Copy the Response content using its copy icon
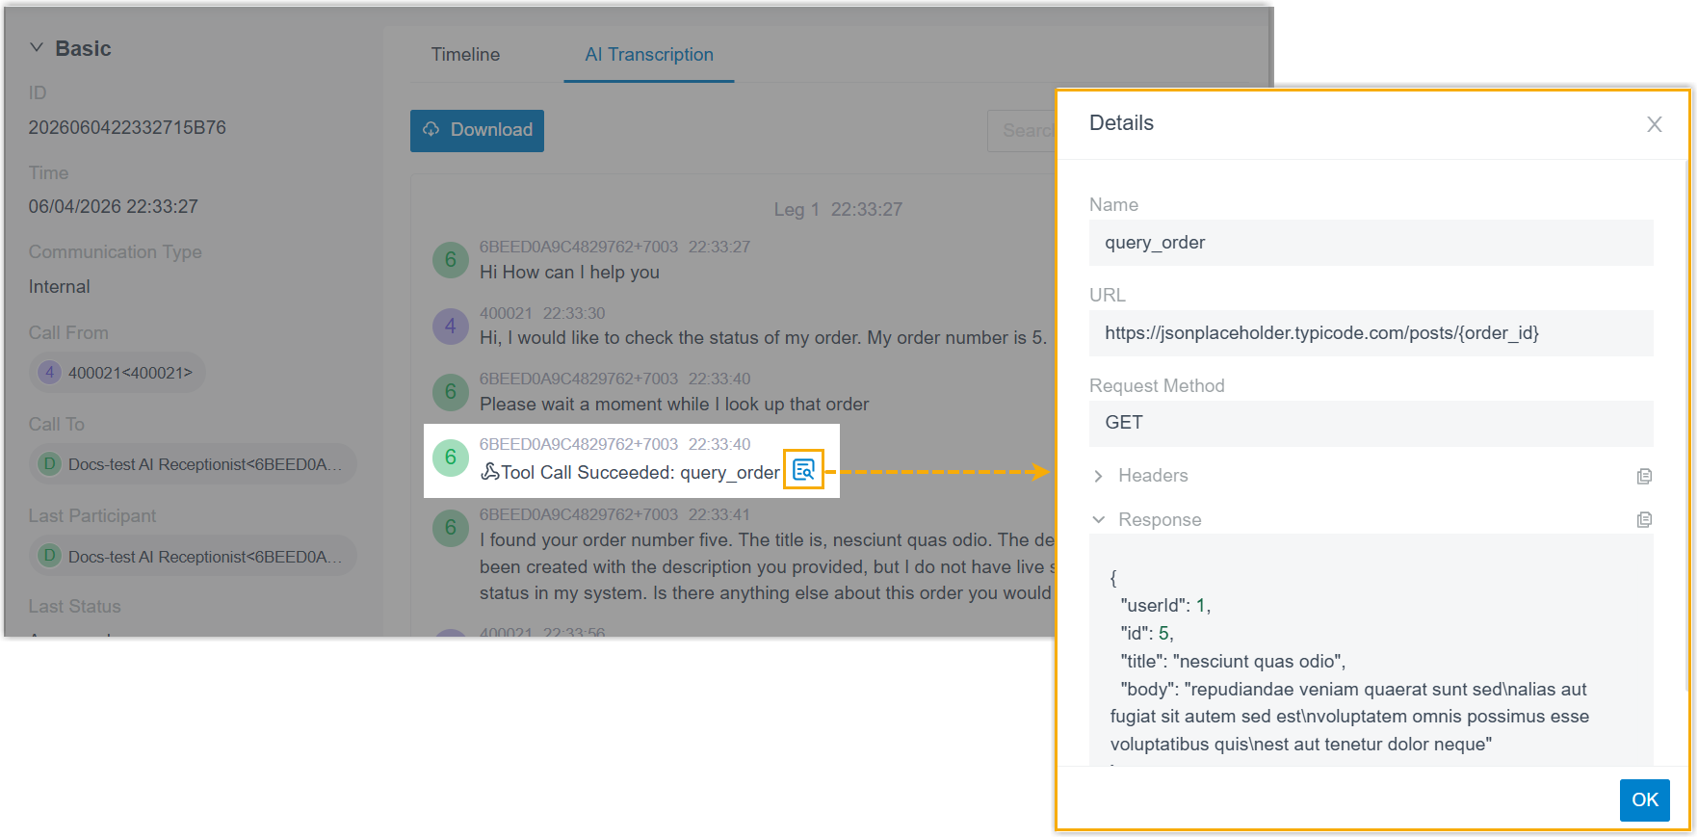Screen dimensions: 1698x838 point(1644,520)
